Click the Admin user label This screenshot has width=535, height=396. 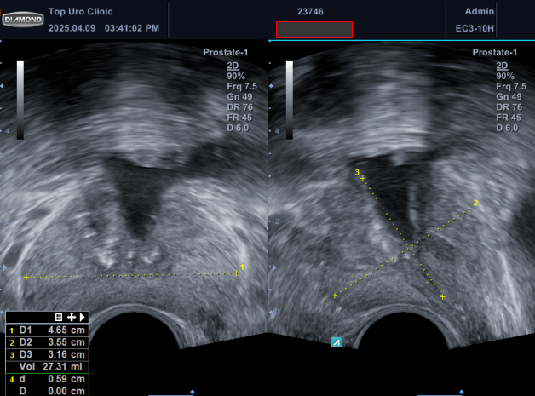[x=480, y=12]
